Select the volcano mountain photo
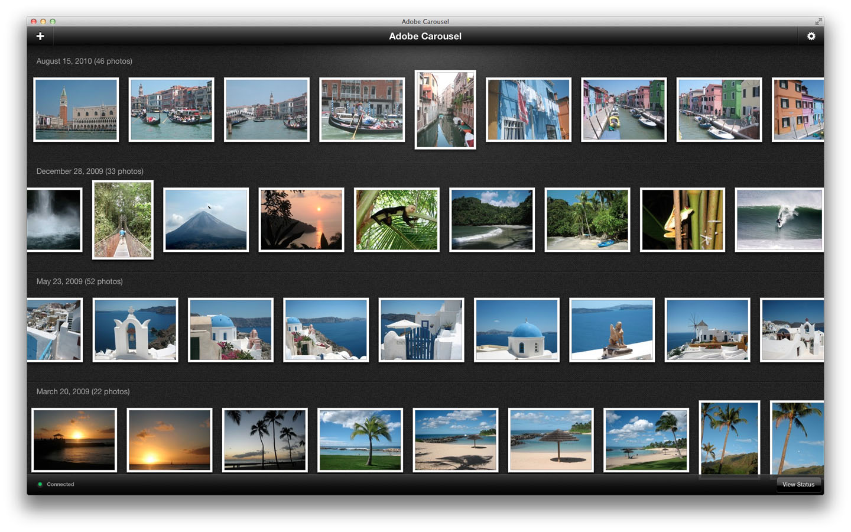Image resolution: width=851 pixels, height=532 pixels. click(x=206, y=220)
